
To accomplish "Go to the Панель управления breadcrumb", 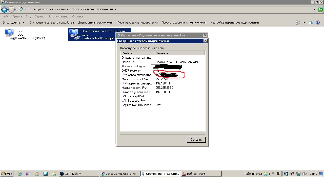I will click(40, 9).
